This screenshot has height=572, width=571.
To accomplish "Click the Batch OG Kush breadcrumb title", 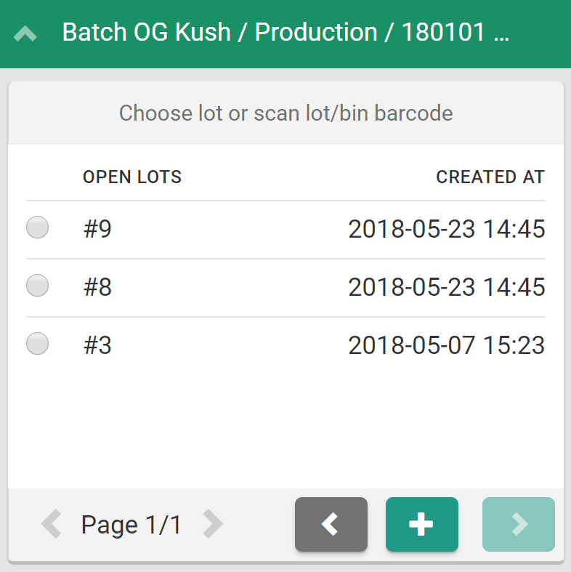I will pos(285,33).
